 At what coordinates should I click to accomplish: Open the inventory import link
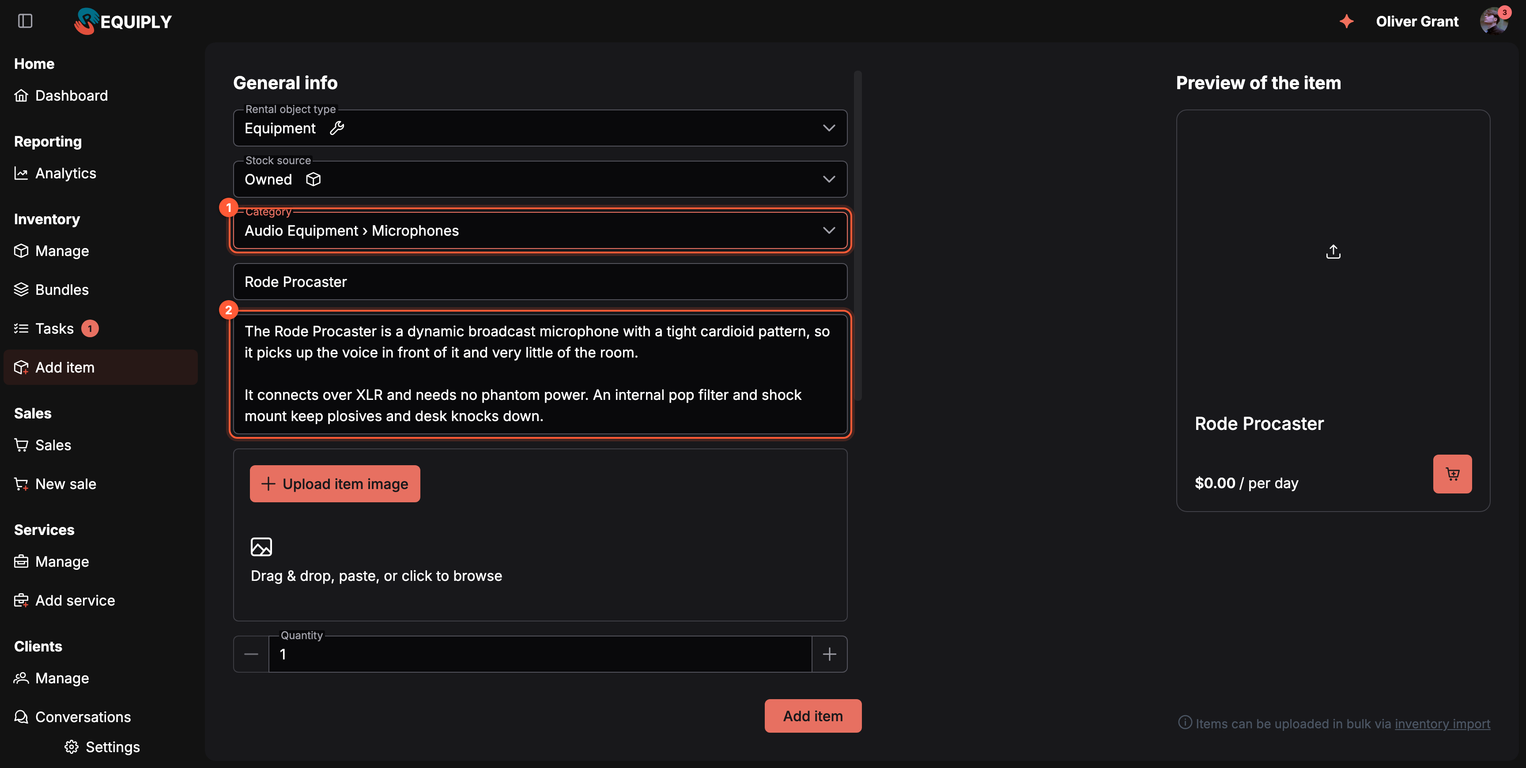pos(1442,723)
